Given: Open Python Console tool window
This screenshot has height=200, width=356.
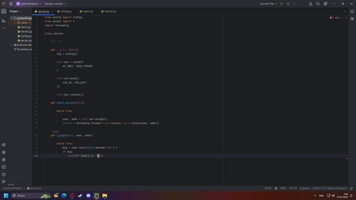Looking at the screenshot, I should click(x=4, y=144).
